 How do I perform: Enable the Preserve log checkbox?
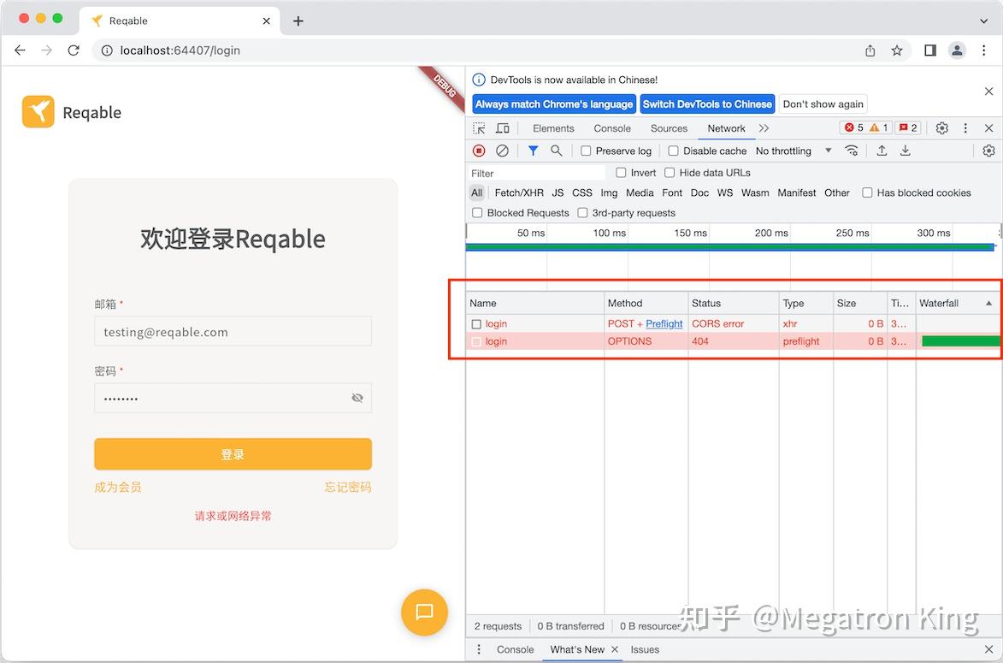pyautogui.click(x=586, y=151)
